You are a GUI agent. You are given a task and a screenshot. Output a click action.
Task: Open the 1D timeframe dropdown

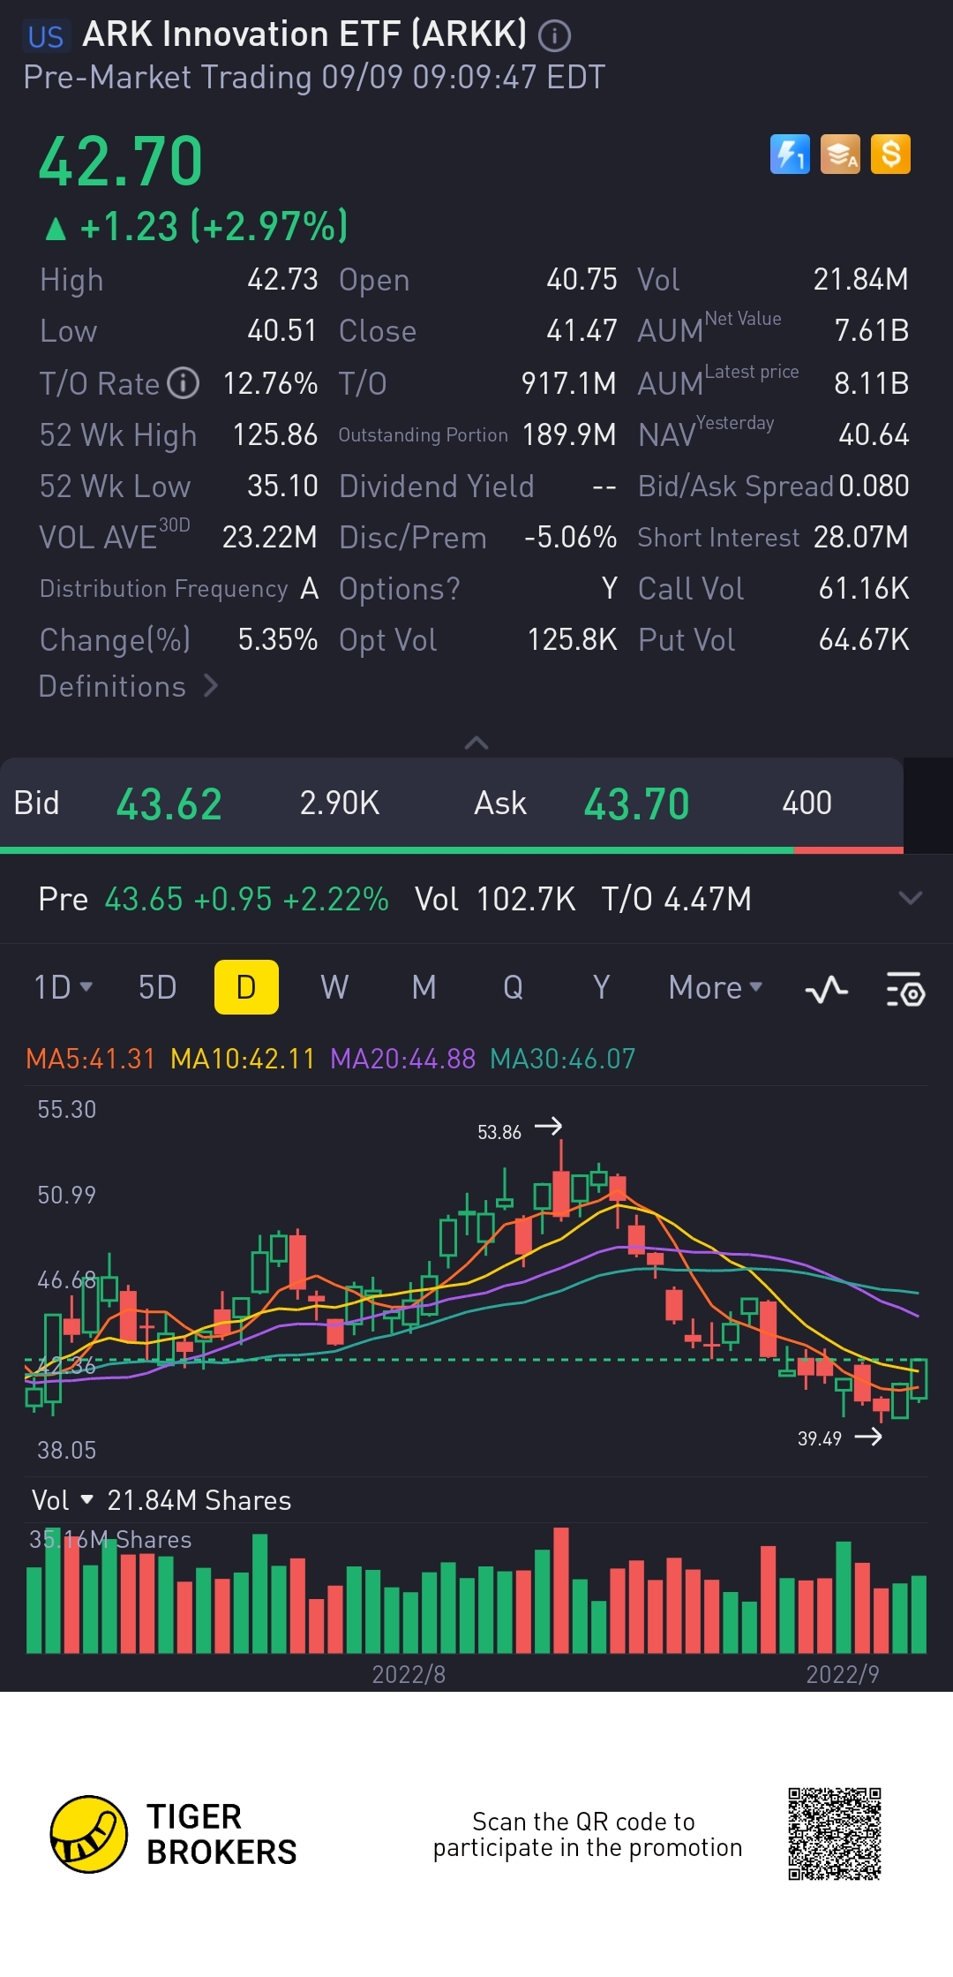(63, 987)
